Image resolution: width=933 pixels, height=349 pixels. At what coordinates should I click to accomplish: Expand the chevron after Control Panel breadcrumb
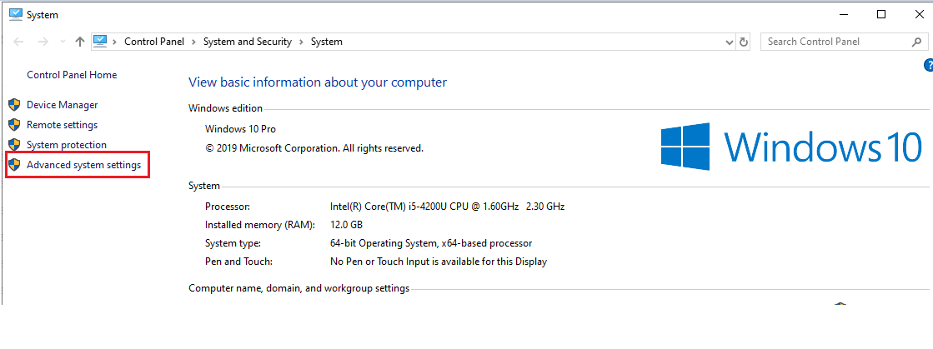(x=193, y=42)
